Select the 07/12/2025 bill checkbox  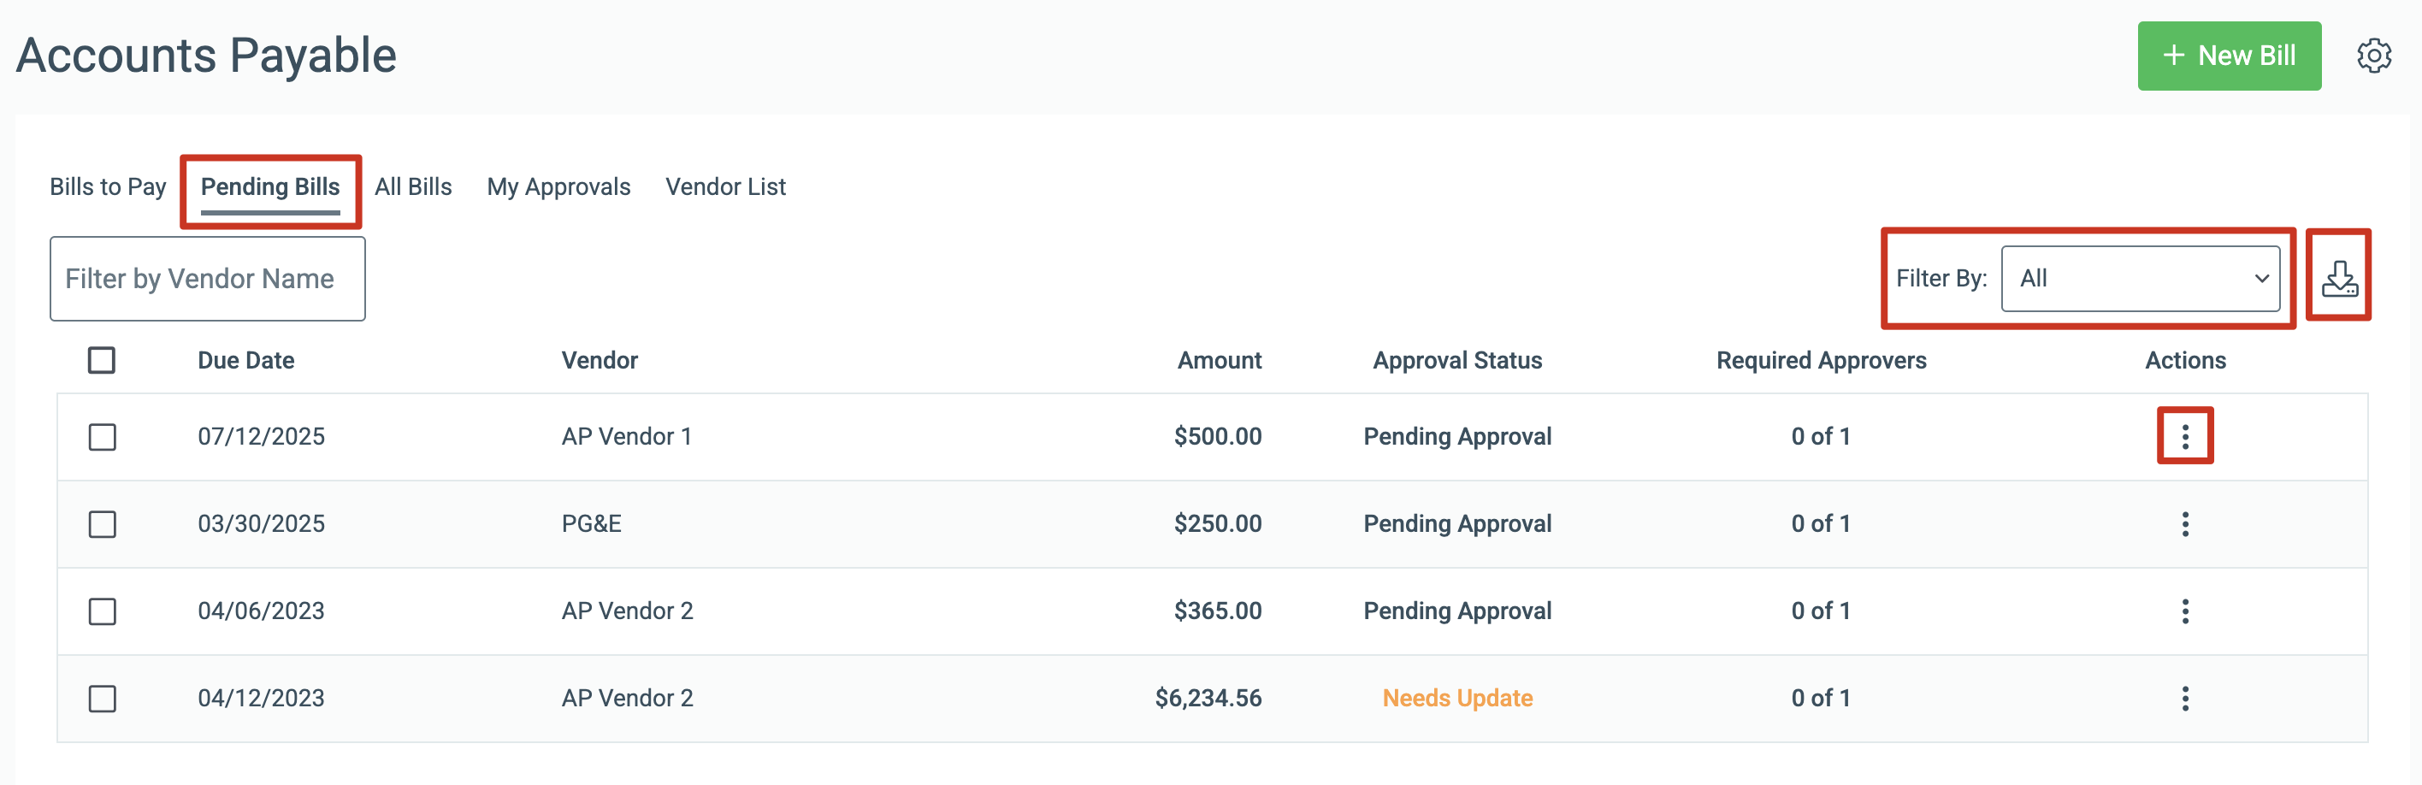pyautogui.click(x=102, y=437)
